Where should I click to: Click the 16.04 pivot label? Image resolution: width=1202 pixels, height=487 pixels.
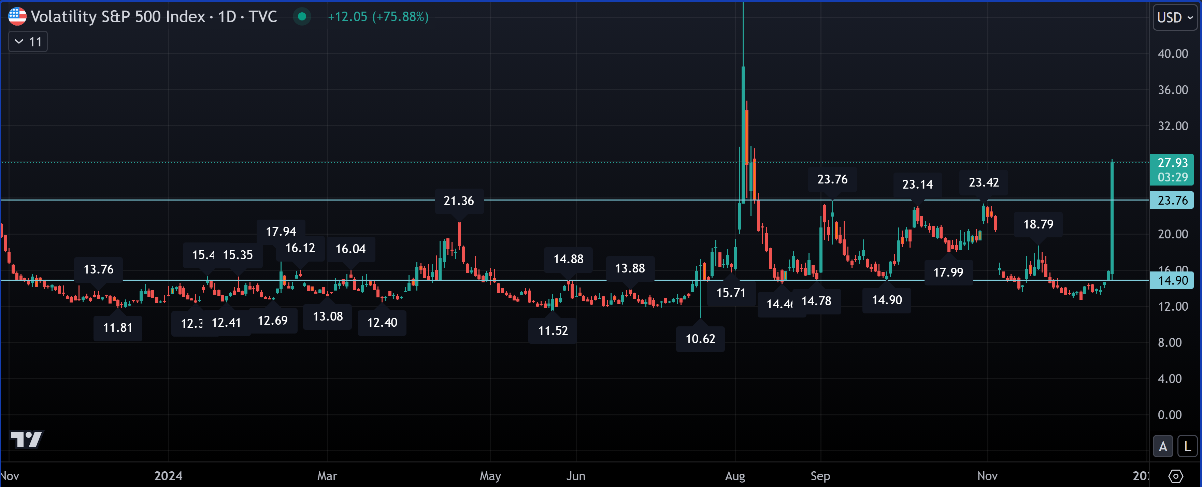[x=350, y=249]
